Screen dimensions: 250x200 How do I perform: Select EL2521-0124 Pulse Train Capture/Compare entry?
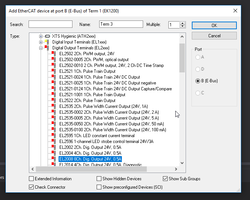coord(116,89)
